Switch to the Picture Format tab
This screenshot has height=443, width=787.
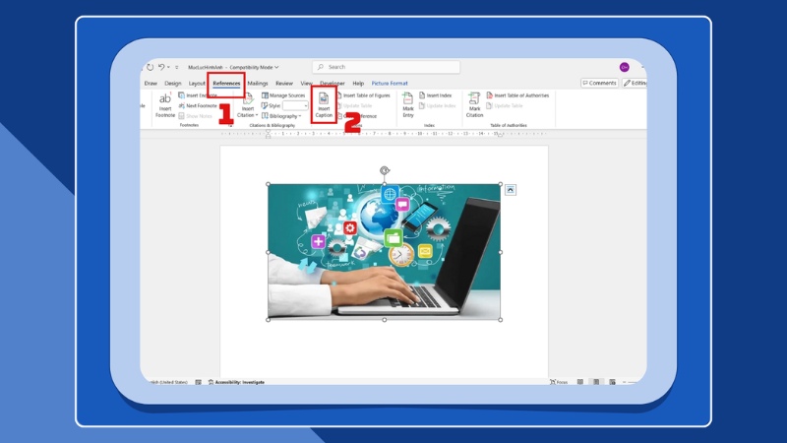click(x=390, y=84)
